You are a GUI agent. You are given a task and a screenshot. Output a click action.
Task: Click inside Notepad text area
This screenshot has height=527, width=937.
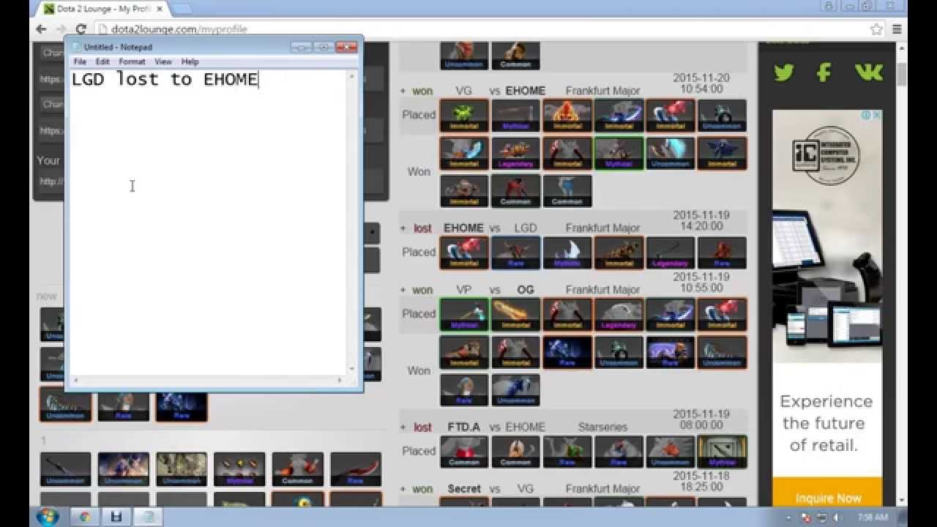(207, 223)
